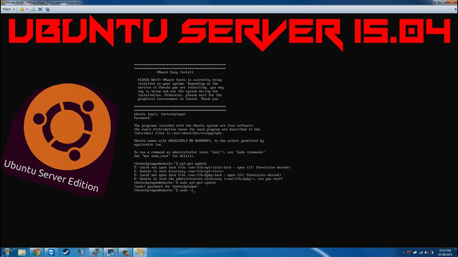Click the 'are you root?' error line
Screen dimensions: 458x257
[208, 179]
